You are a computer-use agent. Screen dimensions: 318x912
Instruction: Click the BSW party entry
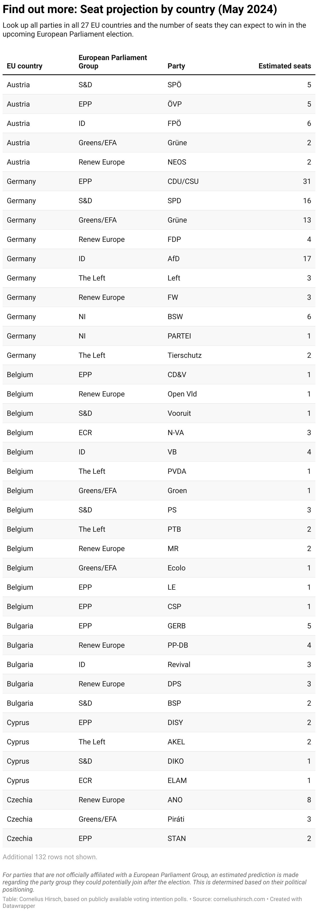point(175,317)
